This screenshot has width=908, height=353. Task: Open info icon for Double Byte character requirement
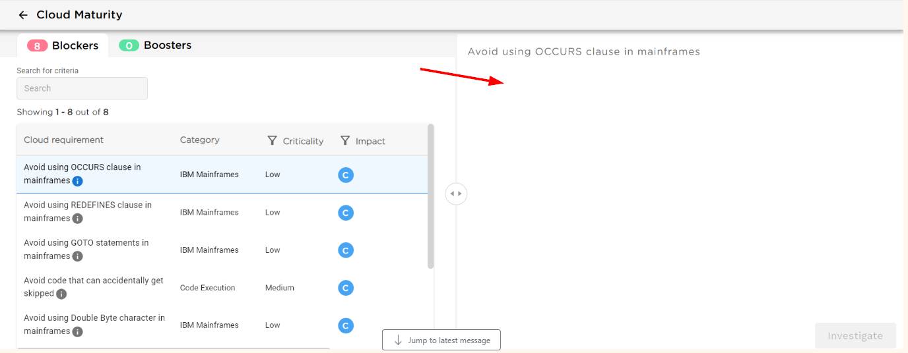coord(77,332)
